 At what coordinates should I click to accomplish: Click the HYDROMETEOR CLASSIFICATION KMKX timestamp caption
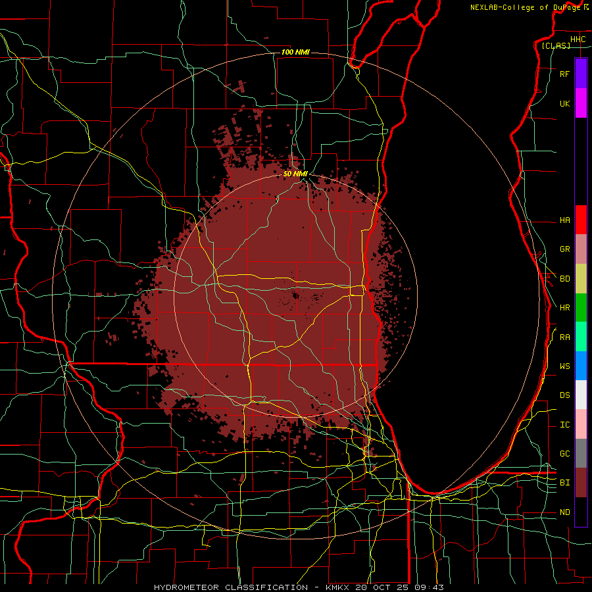click(299, 587)
